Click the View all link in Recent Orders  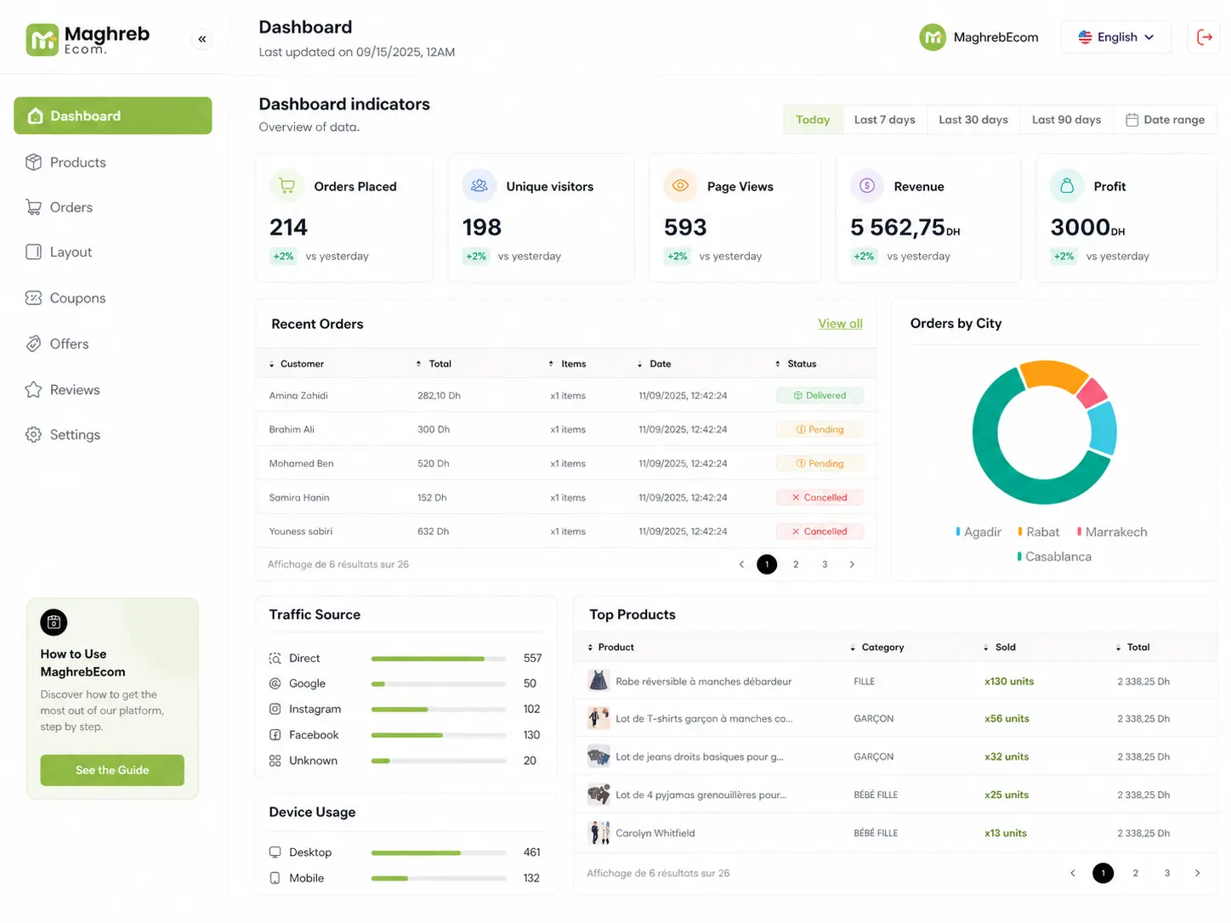(x=840, y=324)
